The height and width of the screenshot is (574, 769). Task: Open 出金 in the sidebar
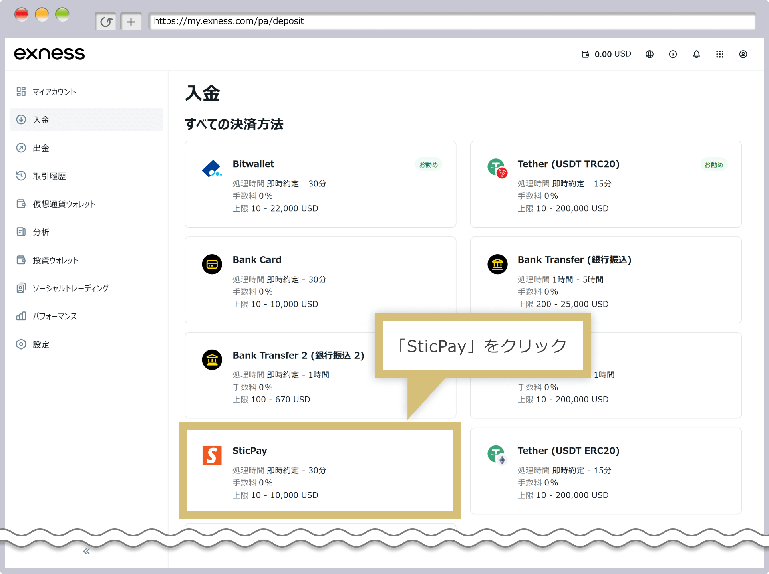point(86,148)
